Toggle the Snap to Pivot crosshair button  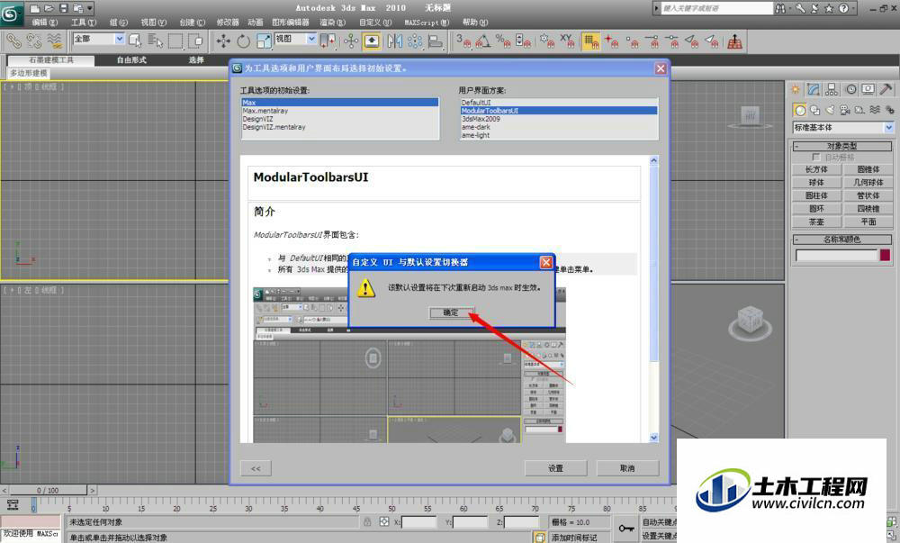click(x=612, y=41)
